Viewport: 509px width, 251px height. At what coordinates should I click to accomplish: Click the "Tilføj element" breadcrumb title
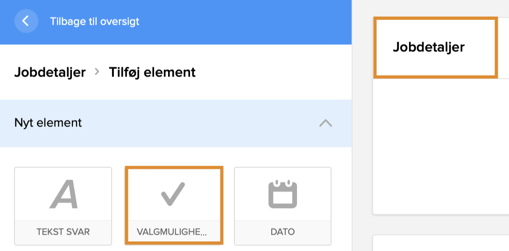coord(152,72)
